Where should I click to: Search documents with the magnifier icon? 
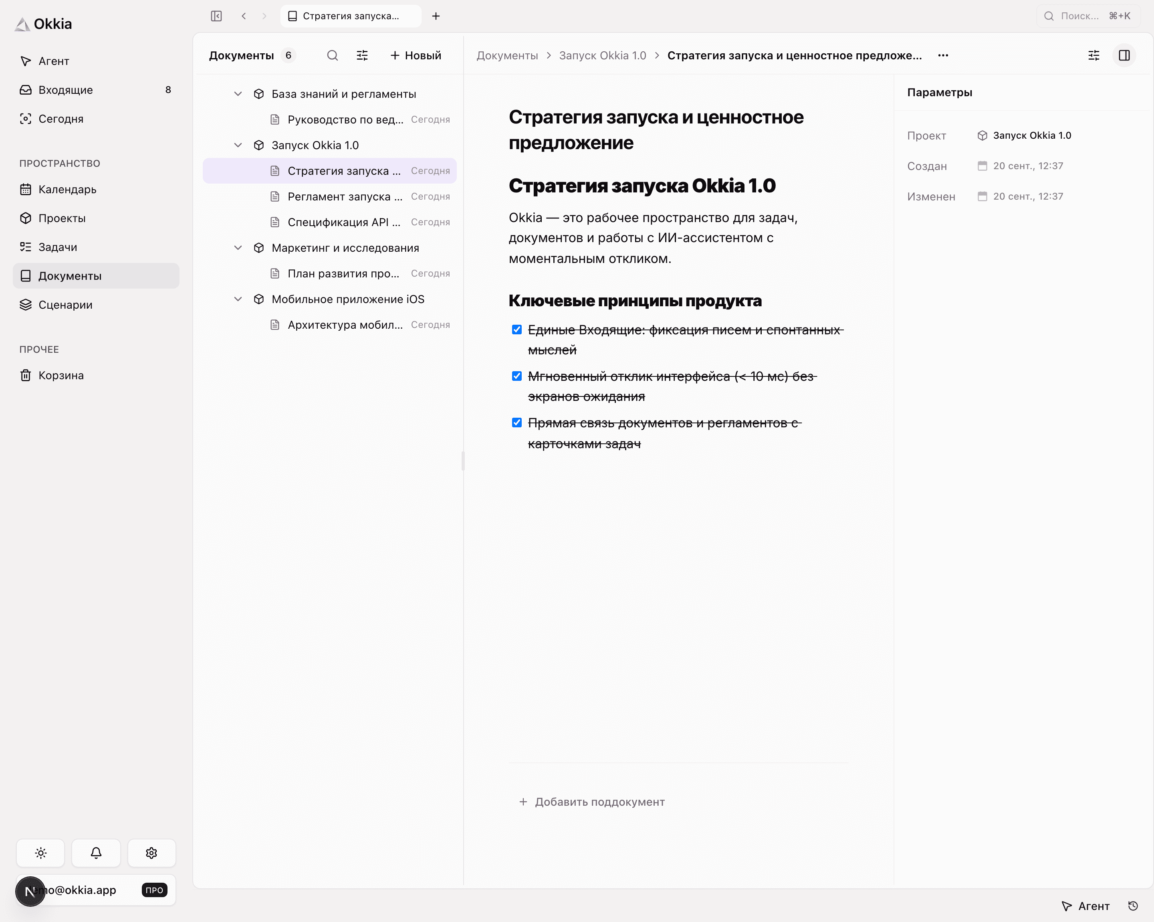pyautogui.click(x=333, y=55)
